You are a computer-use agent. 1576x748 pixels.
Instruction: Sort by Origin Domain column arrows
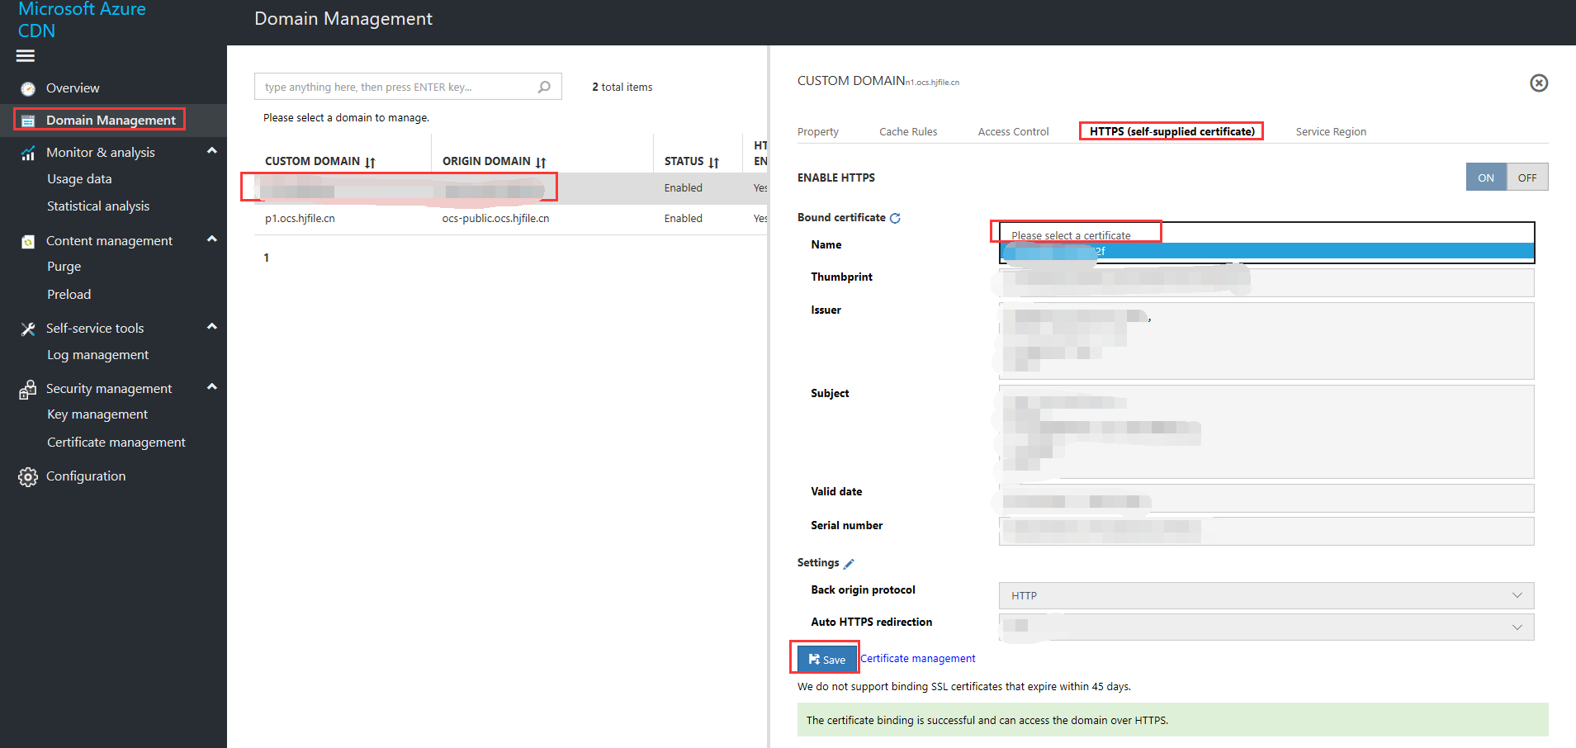pyautogui.click(x=541, y=162)
